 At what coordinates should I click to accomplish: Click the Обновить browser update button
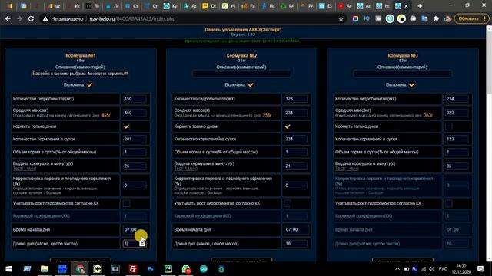tap(471, 18)
